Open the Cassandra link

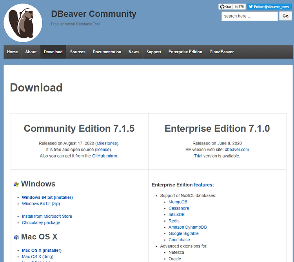(x=179, y=208)
